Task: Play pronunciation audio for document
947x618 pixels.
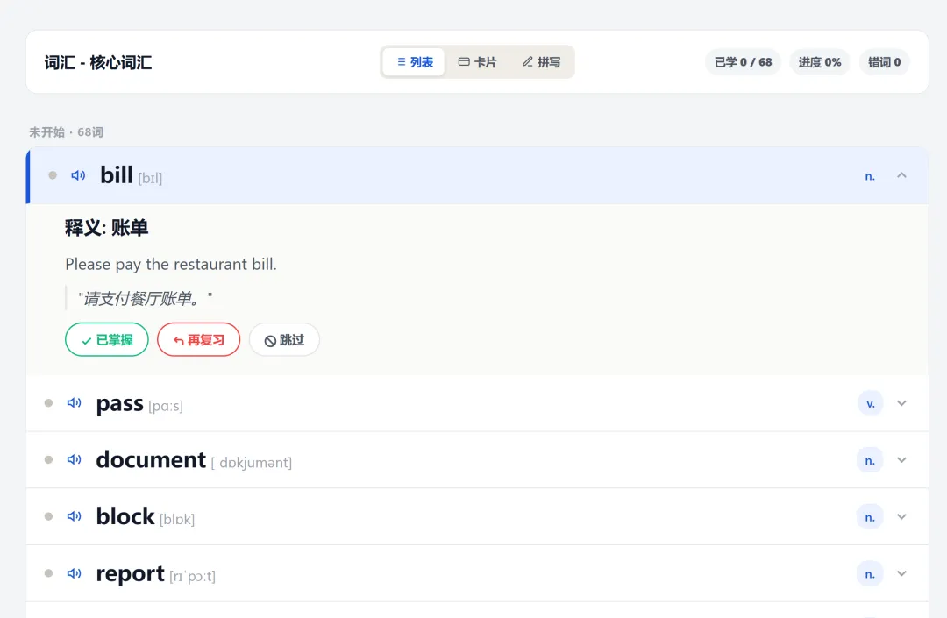Action: click(x=75, y=460)
